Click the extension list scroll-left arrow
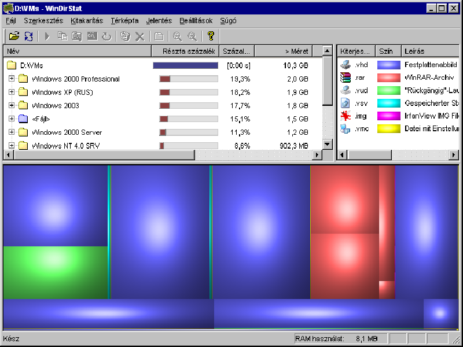Screen dimensions: 463x347 coord(342,154)
